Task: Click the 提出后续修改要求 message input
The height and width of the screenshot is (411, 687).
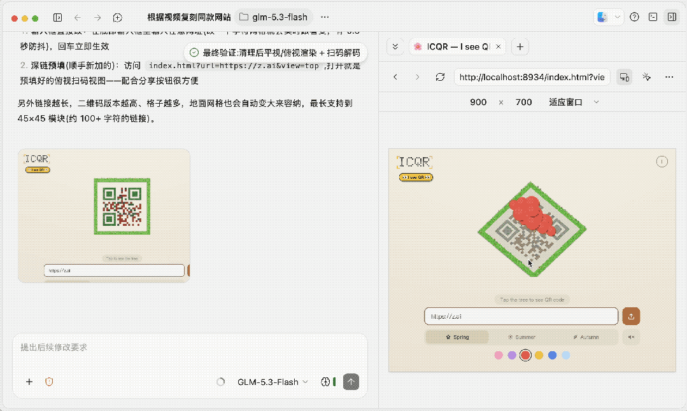Action: click(190, 347)
